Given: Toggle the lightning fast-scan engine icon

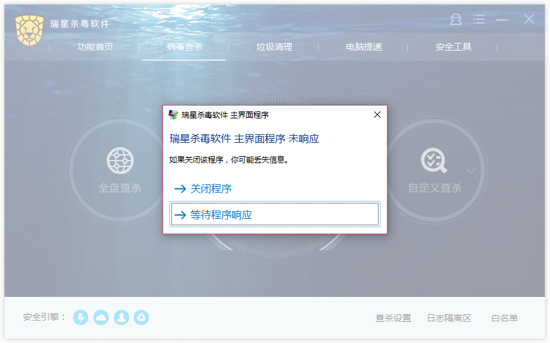Looking at the screenshot, I should [81, 317].
